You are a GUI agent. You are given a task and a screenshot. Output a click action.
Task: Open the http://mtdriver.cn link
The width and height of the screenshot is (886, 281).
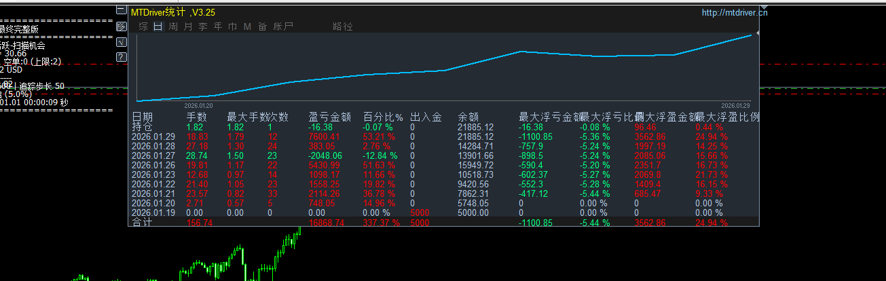[x=735, y=12]
